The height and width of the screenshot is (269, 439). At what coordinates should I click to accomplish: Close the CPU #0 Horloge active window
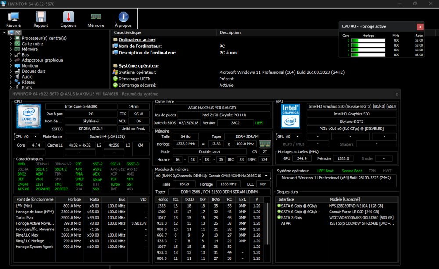click(420, 26)
